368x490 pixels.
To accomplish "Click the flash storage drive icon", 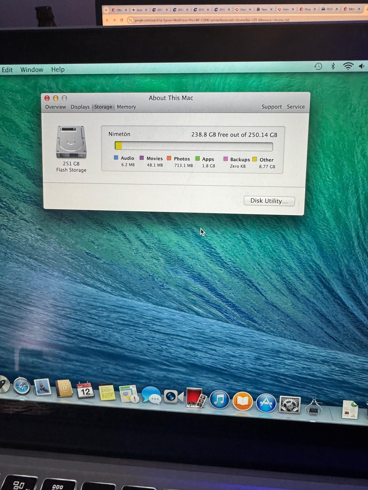I will (x=71, y=142).
